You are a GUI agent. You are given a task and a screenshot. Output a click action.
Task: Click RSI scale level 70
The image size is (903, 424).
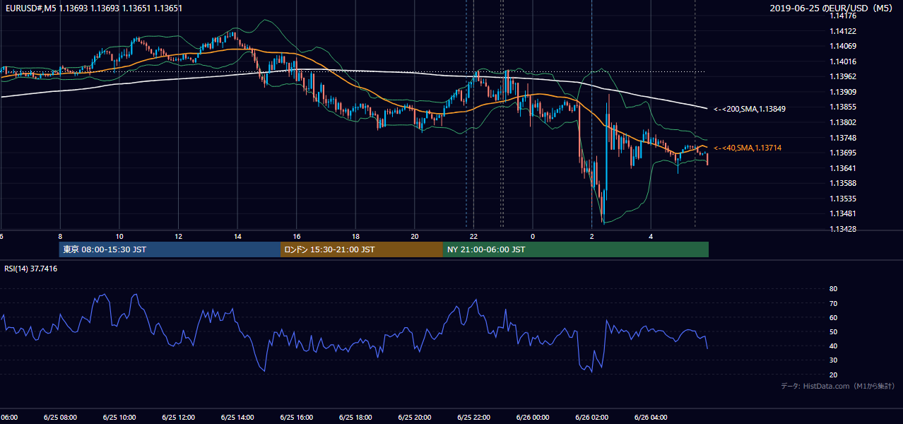(x=833, y=303)
